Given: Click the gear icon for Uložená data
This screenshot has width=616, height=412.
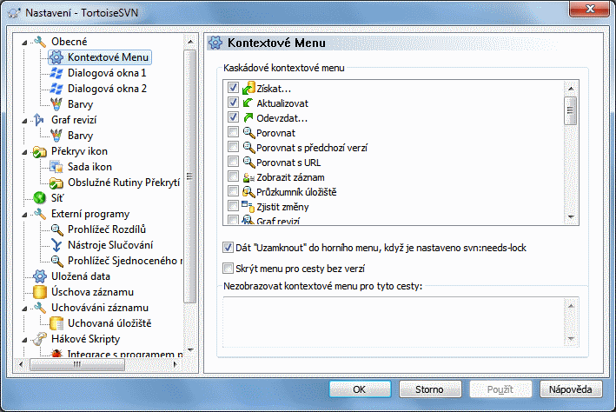Looking at the screenshot, I should [40, 276].
